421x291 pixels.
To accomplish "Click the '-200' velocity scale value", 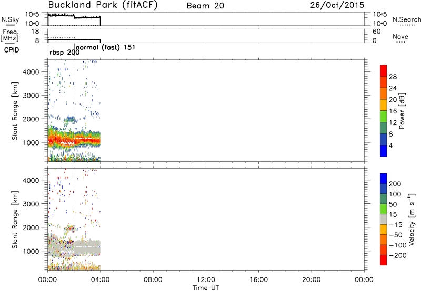I will 397,255.
